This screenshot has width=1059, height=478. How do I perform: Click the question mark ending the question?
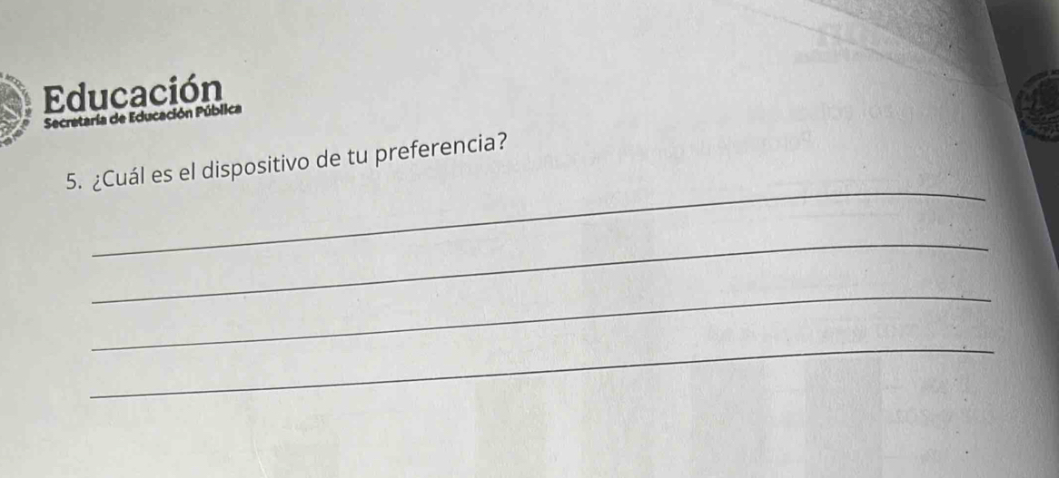502,144
